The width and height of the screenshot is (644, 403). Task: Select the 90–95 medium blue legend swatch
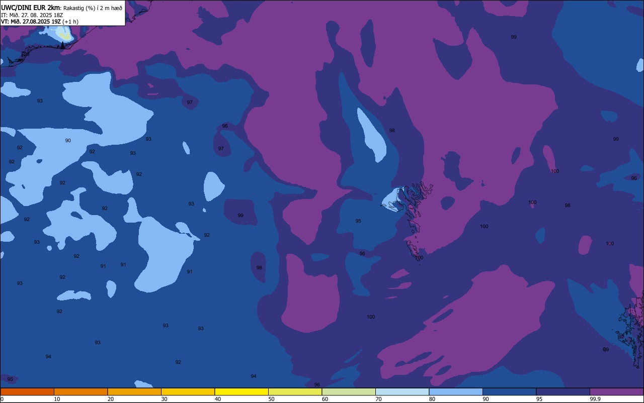[509, 391]
